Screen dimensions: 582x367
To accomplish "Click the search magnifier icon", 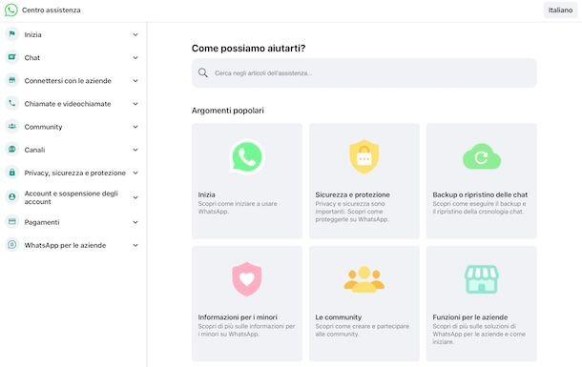I will pyautogui.click(x=203, y=72).
